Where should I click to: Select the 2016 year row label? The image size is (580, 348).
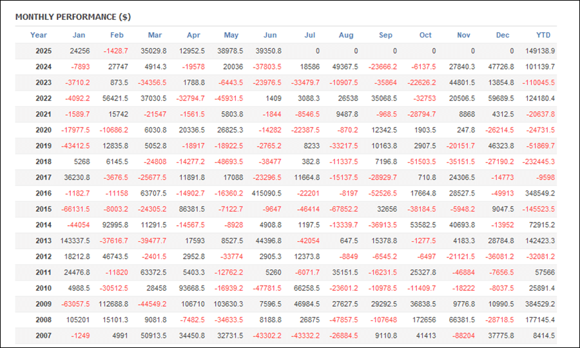coord(44,194)
